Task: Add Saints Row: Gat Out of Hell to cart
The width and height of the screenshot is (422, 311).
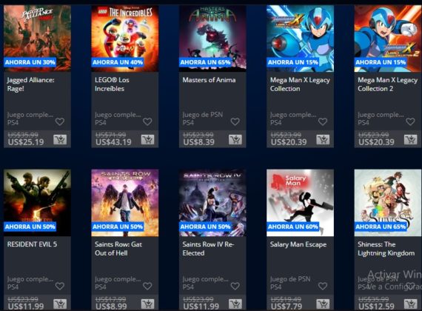Action: 147,304
